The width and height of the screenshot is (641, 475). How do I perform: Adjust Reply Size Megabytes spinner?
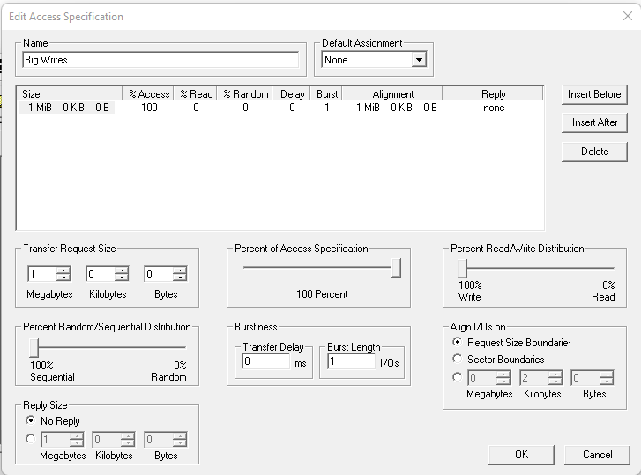[77, 440]
